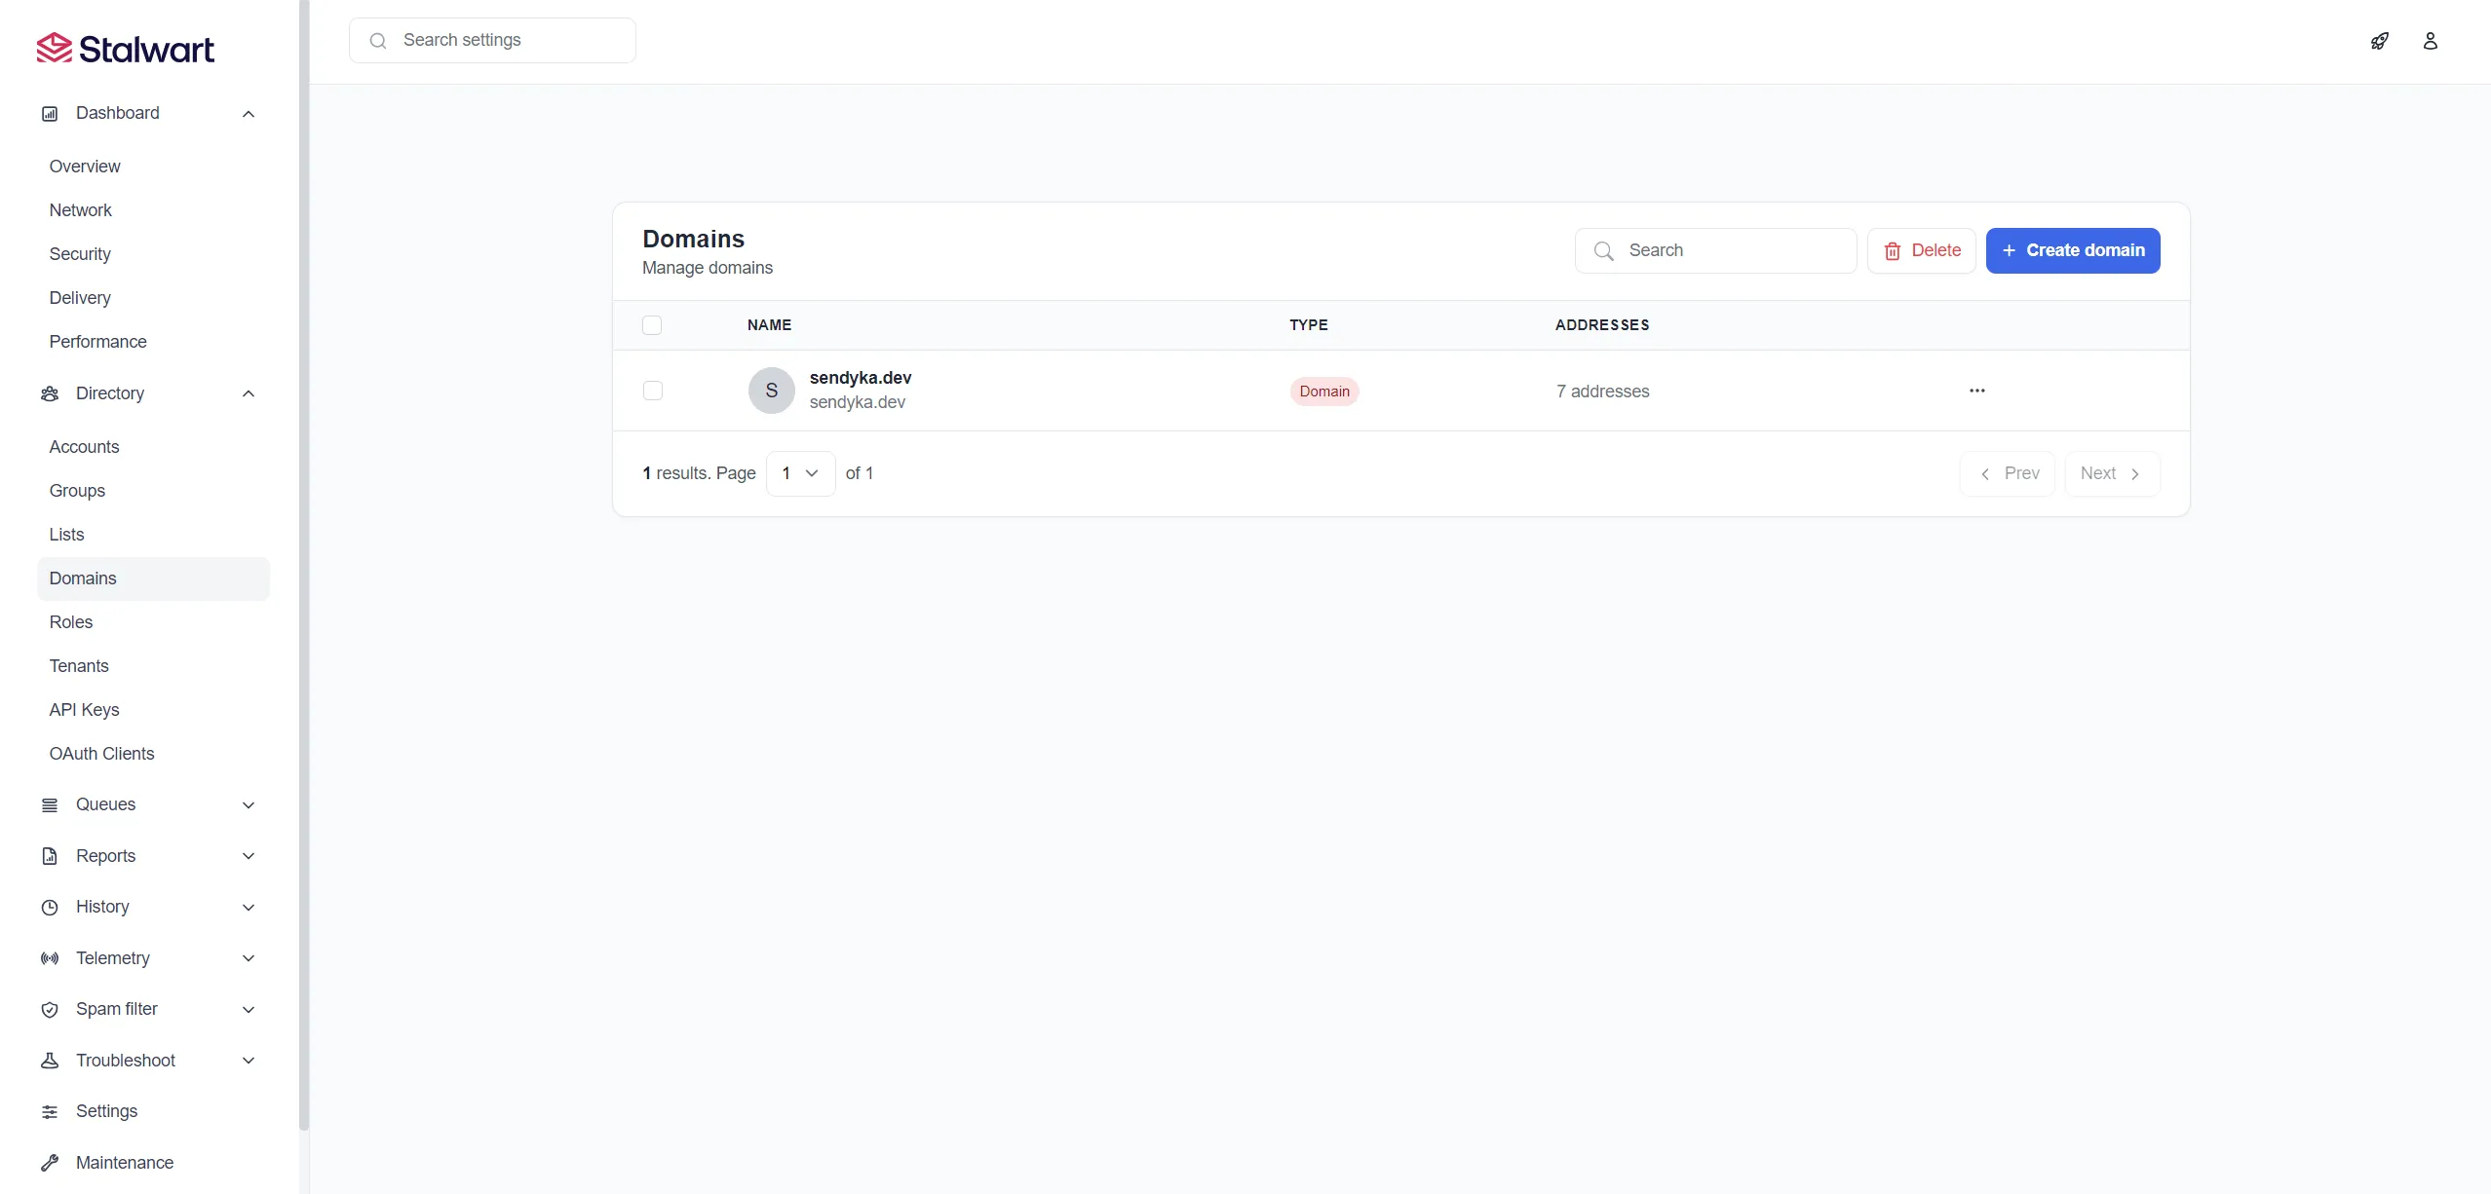Go to Accounts in Directory

click(x=153, y=447)
